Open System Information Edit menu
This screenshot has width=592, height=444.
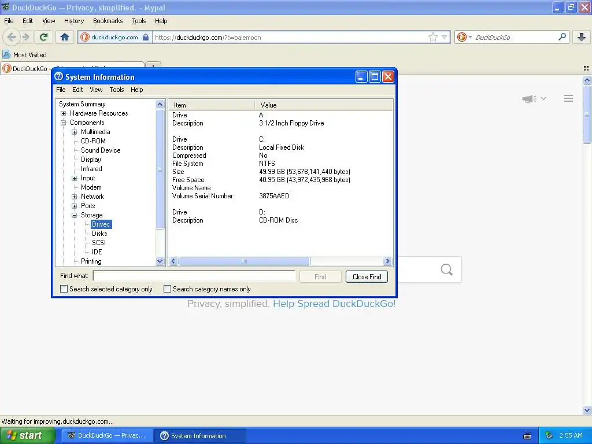[77, 90]
